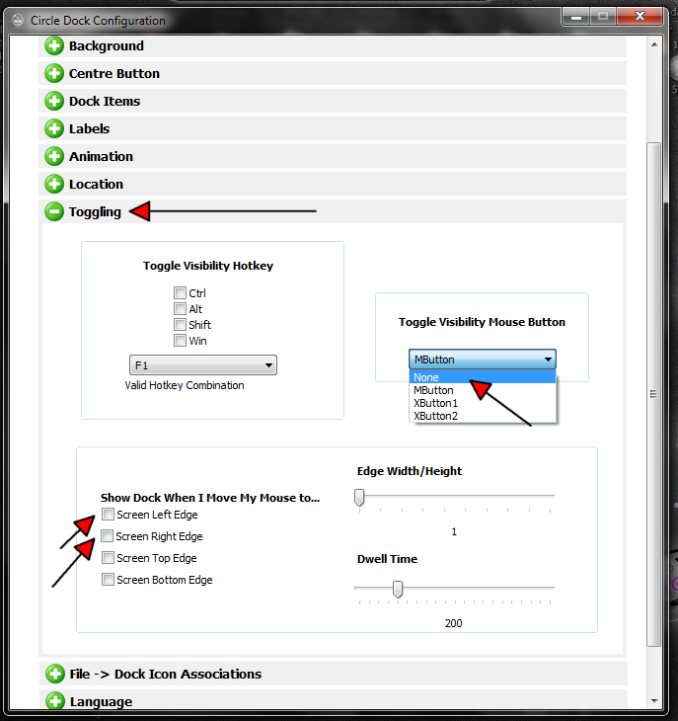Click the Toggle Visibility Mouse Button heading
Screen dimensions: 678x721
[482, 322]
